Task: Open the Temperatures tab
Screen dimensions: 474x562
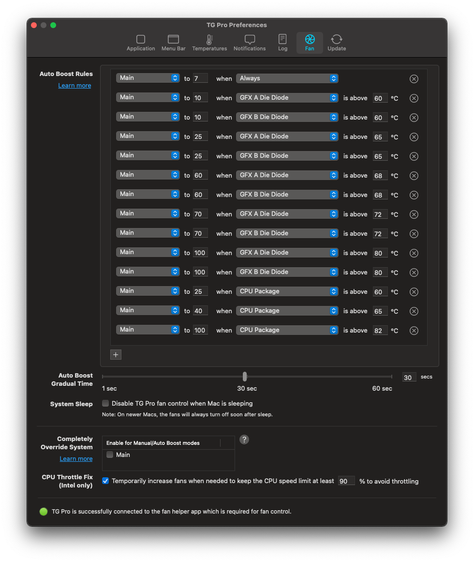Action: click(x=209, y=43)
